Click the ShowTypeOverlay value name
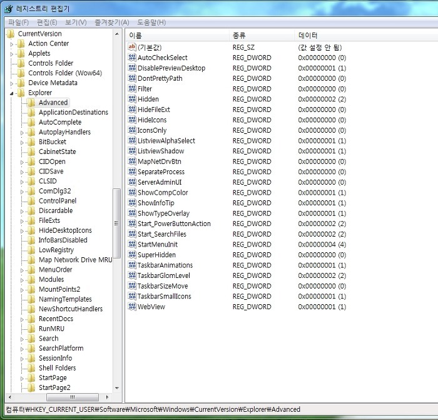The image size is (438, 420). click(x=164, y=213)
